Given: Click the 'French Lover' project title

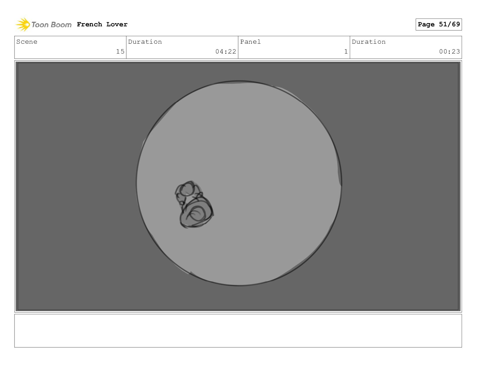Looking at the screenshot, I should [102, 24].
